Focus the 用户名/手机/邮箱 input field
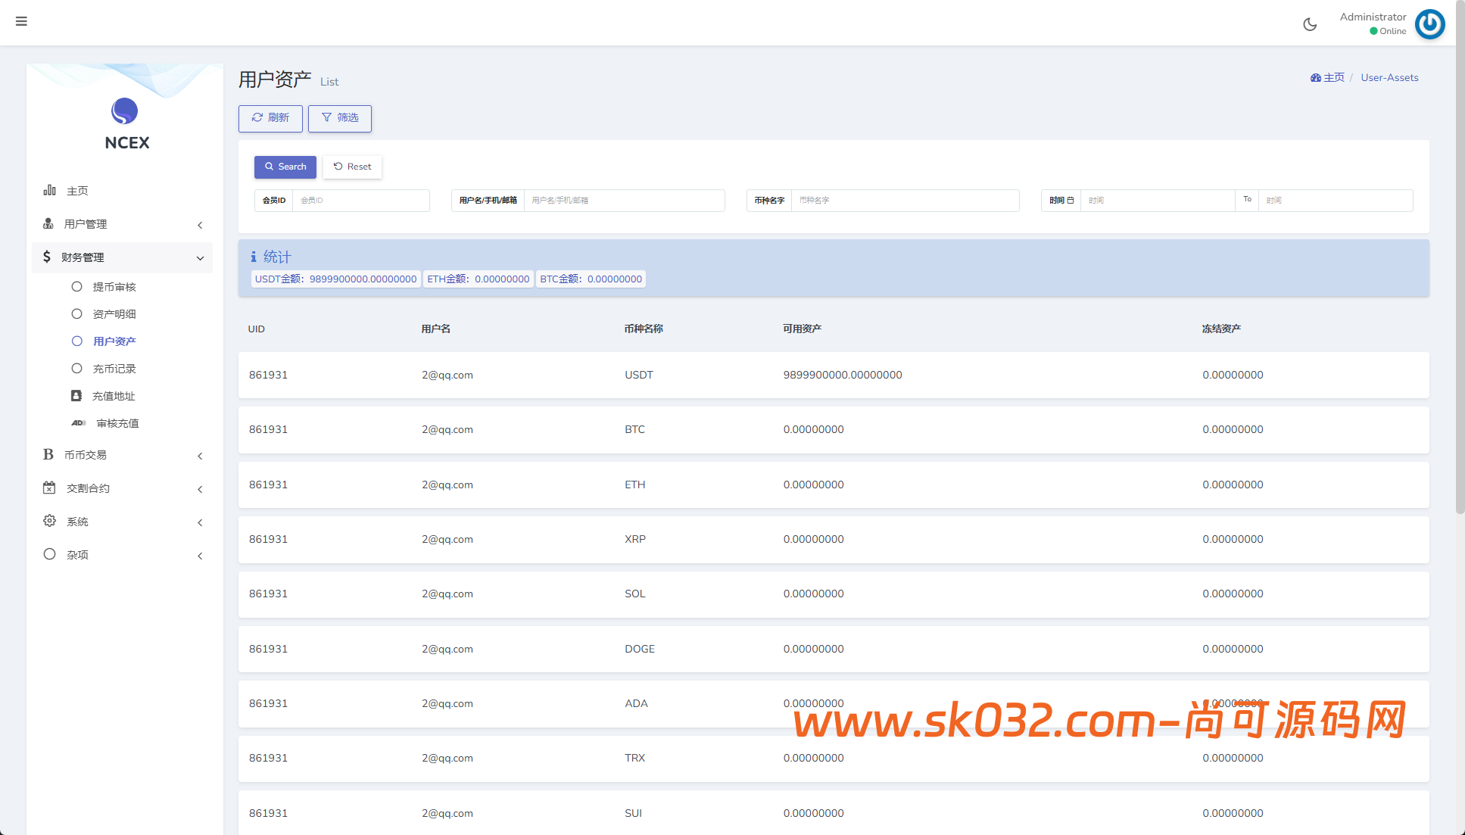The height and width of the screenshot is (835, 1465). click(625, 200)
